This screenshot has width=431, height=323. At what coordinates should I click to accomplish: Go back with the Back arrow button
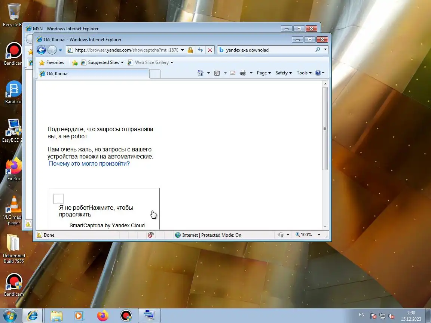tap(41, 50)
